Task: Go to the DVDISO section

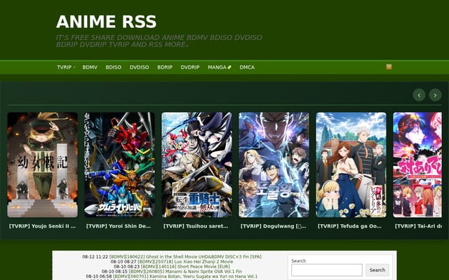Action: (139, 67)
